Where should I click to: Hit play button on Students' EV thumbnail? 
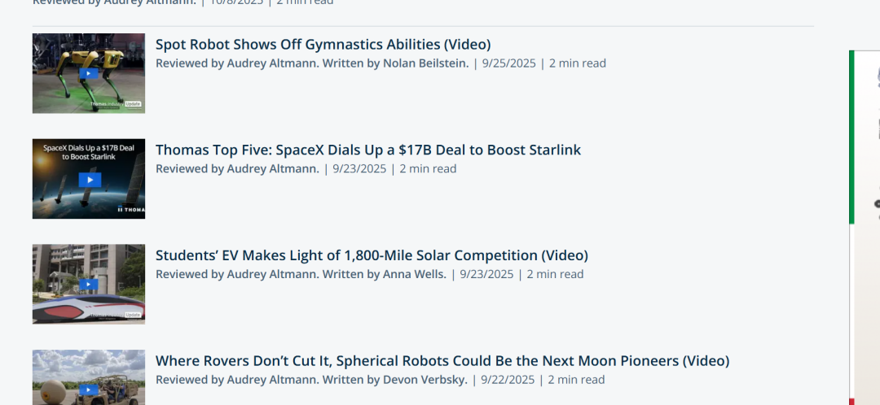89,285
